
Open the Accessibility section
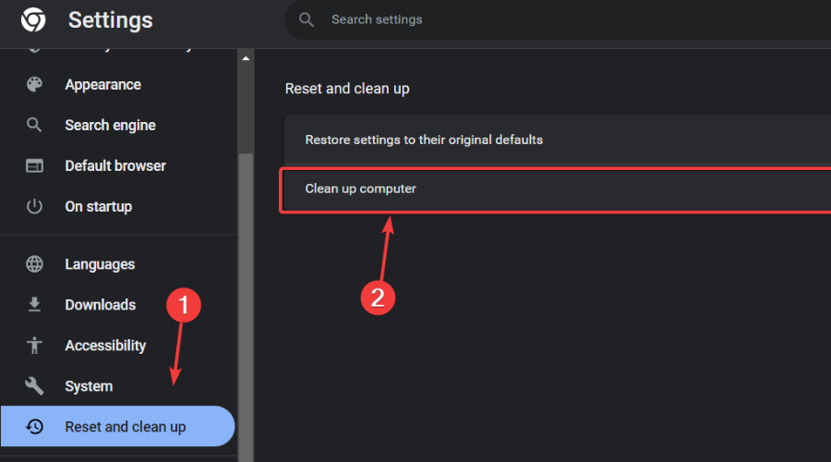[105, 346]
